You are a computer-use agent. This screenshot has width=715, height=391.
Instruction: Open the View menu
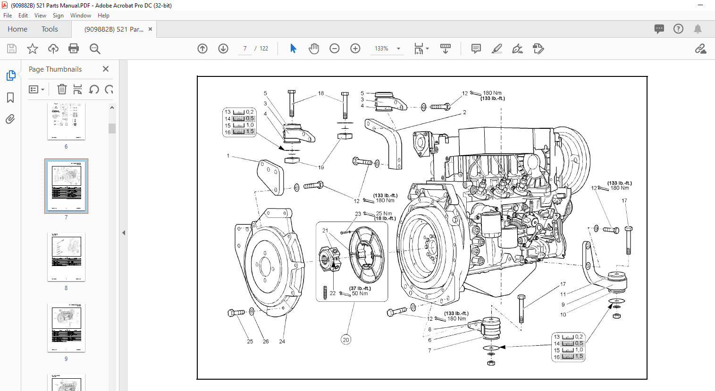(41, 16)
